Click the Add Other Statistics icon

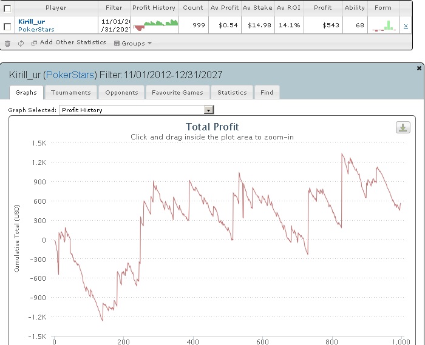tap(34, 43)
